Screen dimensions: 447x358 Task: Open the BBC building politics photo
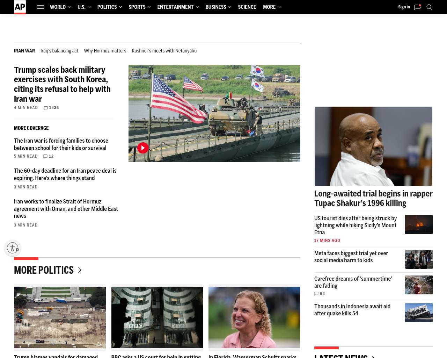157,317
